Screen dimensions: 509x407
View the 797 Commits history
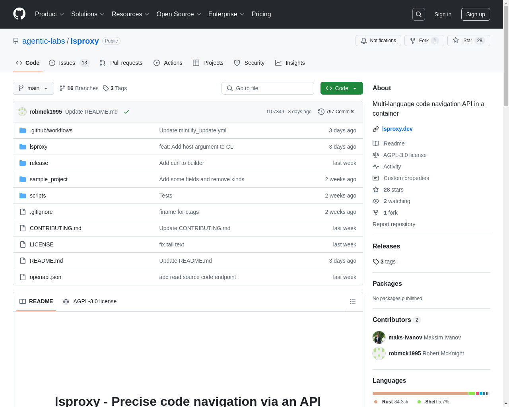click(336, 112)
